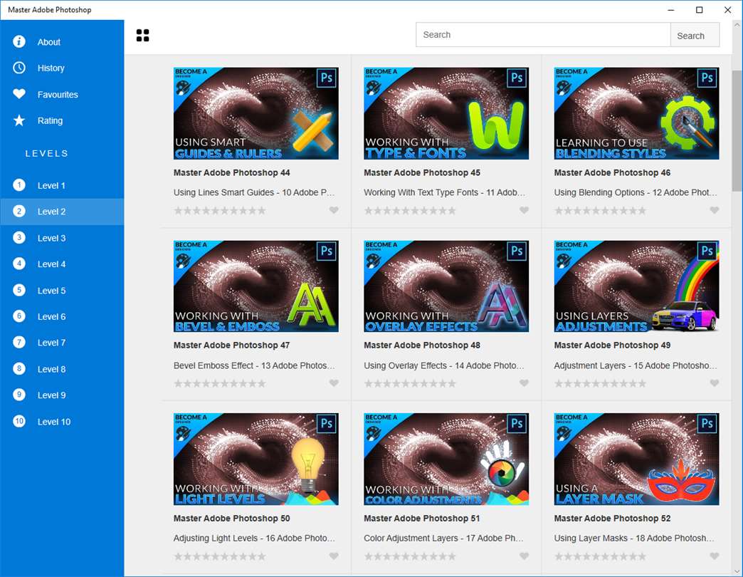Open the About menu item
The height and width of the screenshot is (577, 743).
pyautogui.click(x=62, y=42)
